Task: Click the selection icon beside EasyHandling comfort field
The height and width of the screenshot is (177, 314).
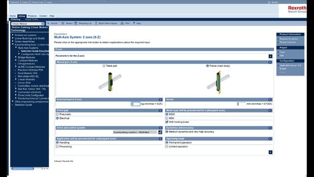Action: click(160, 132)
